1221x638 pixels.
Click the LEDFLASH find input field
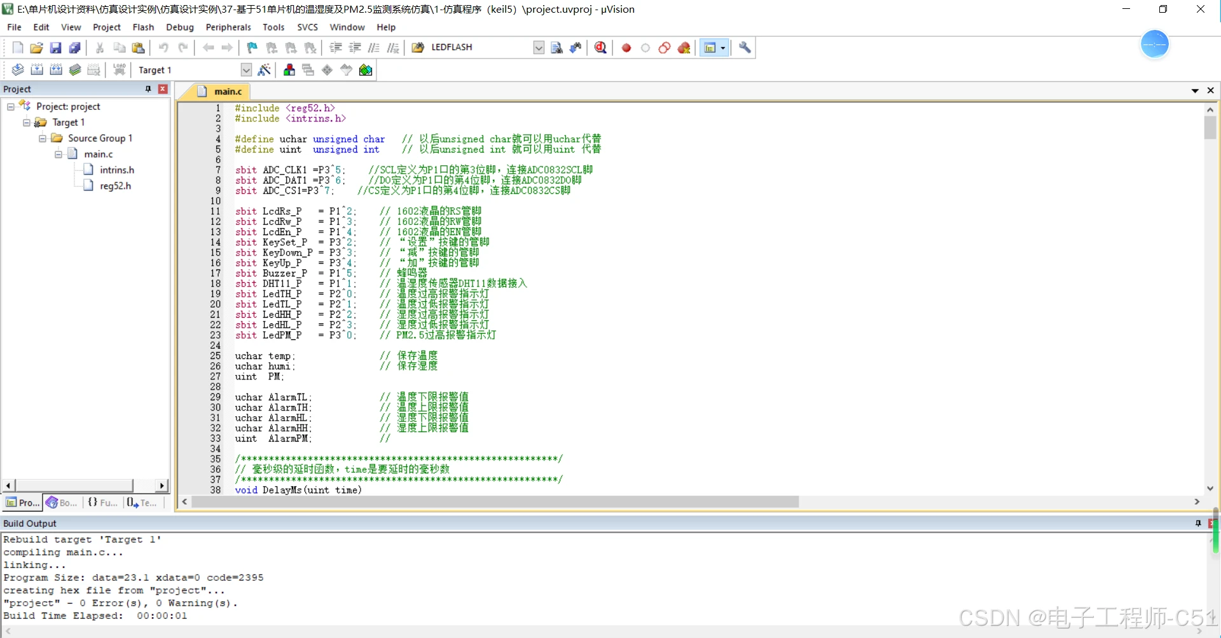point(481,48)
